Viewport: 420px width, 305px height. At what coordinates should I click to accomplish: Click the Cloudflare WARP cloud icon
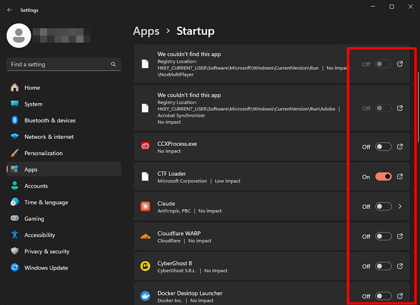(x=145, y=236)
